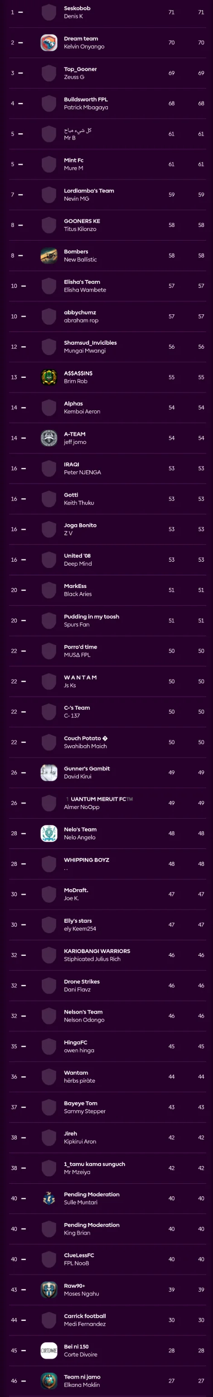213x1397 pixels.
Task: Click the A-TEAM crest icon
Action: pyautogui.click(x=49, y=438)
